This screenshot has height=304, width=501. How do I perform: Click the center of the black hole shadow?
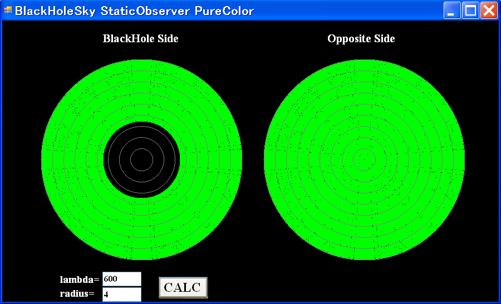(141, 160)
